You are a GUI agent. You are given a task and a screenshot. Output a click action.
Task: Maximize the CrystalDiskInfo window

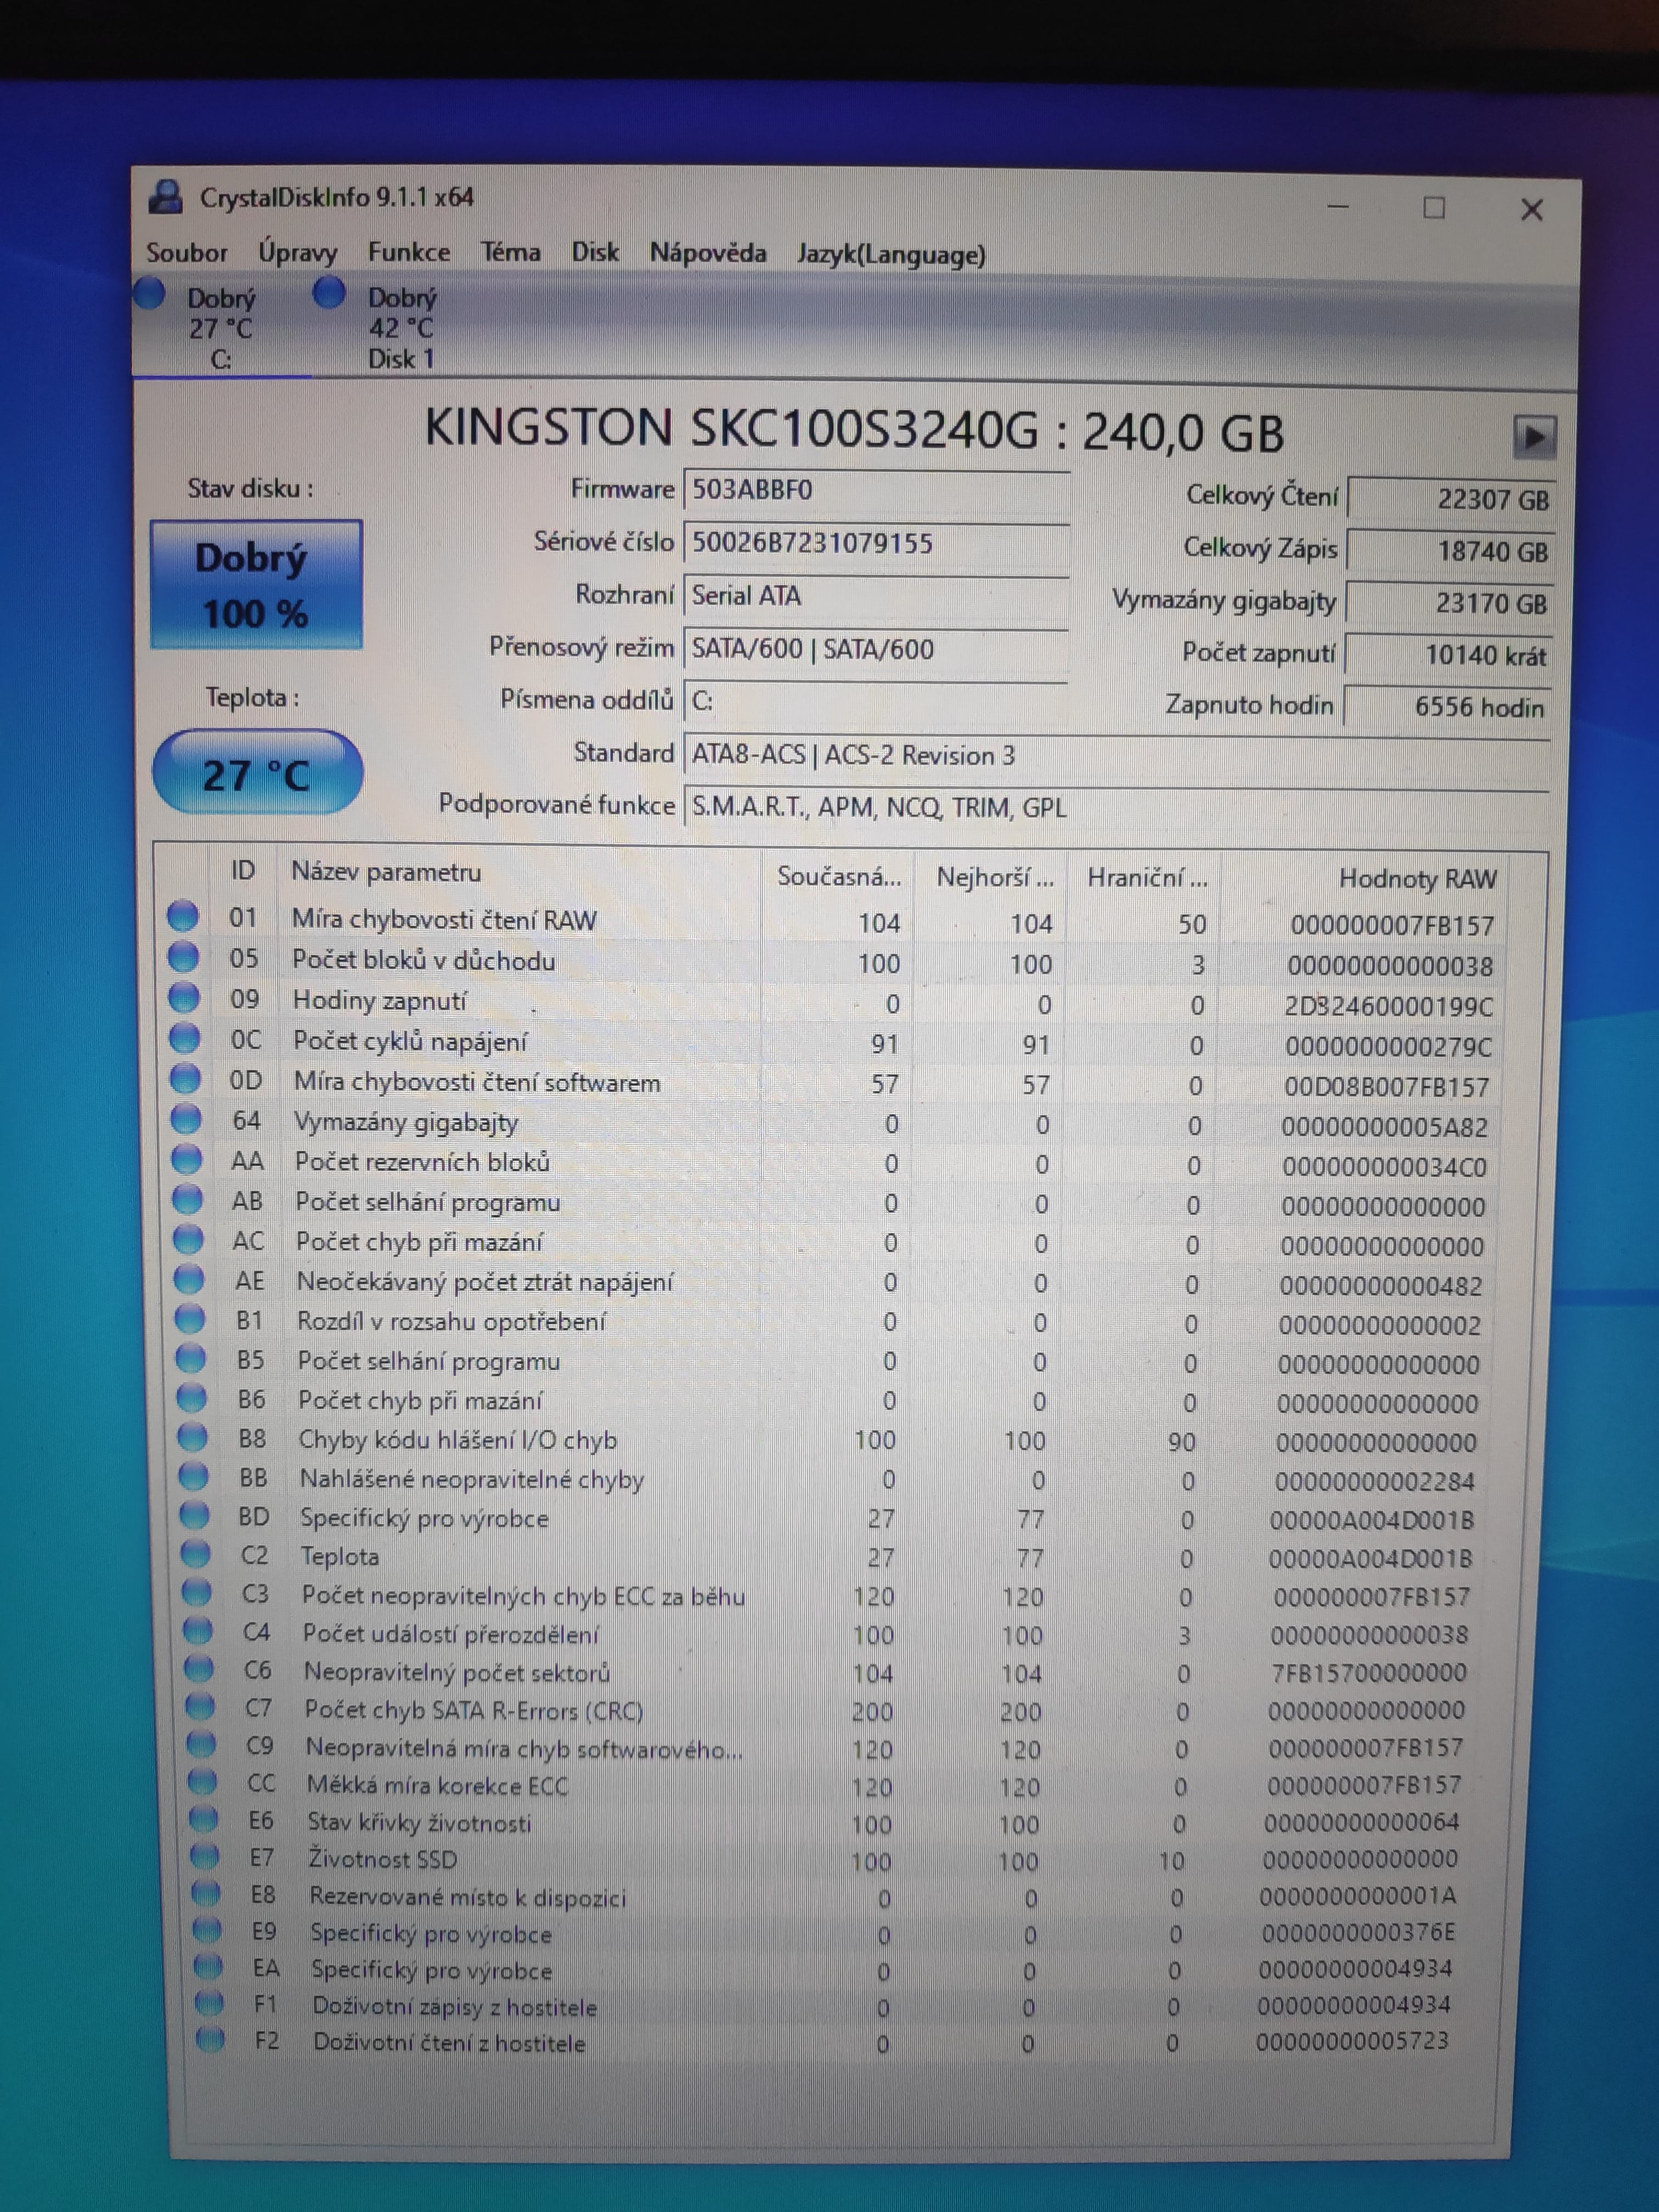click(1433, 208)
